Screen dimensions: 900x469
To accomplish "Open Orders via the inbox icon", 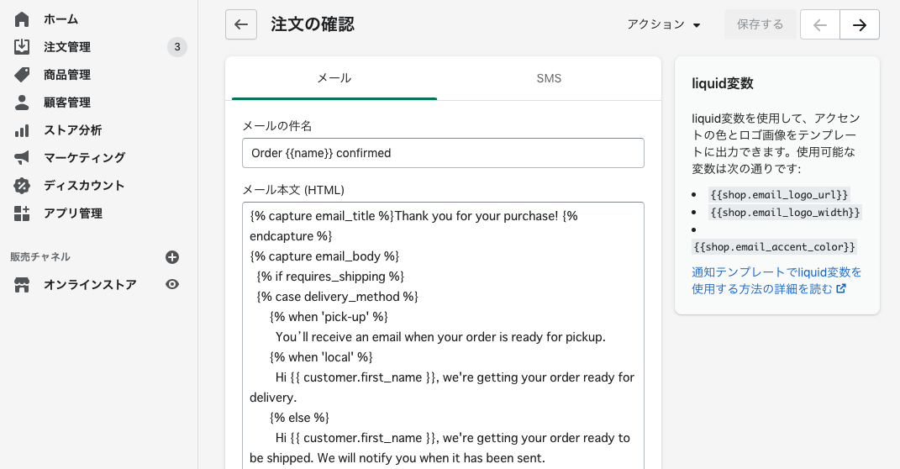I will (x=22, y=47).
